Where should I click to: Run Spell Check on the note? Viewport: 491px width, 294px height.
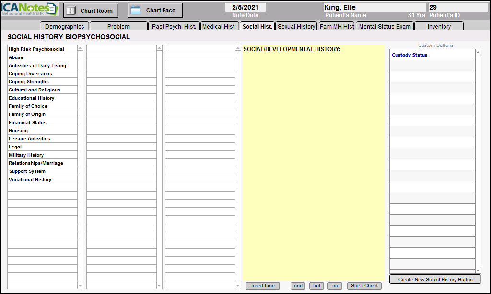pyautogui.click(x=364, y=286)
